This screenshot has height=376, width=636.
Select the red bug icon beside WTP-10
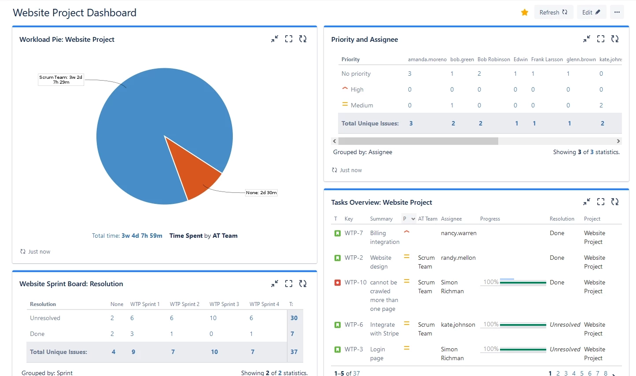pyautogui.click(x=337, y=282)
